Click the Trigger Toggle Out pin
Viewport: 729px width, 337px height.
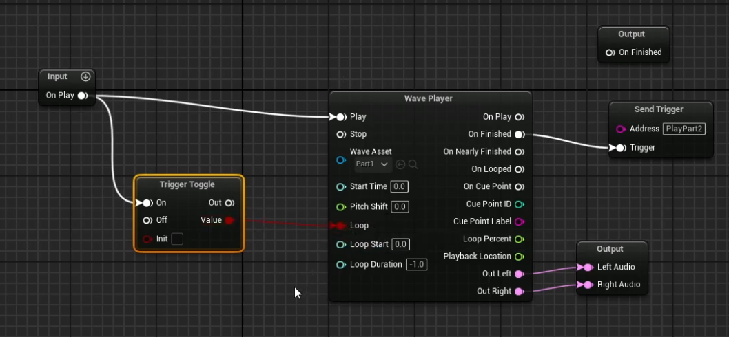click(x=229, y=203)
